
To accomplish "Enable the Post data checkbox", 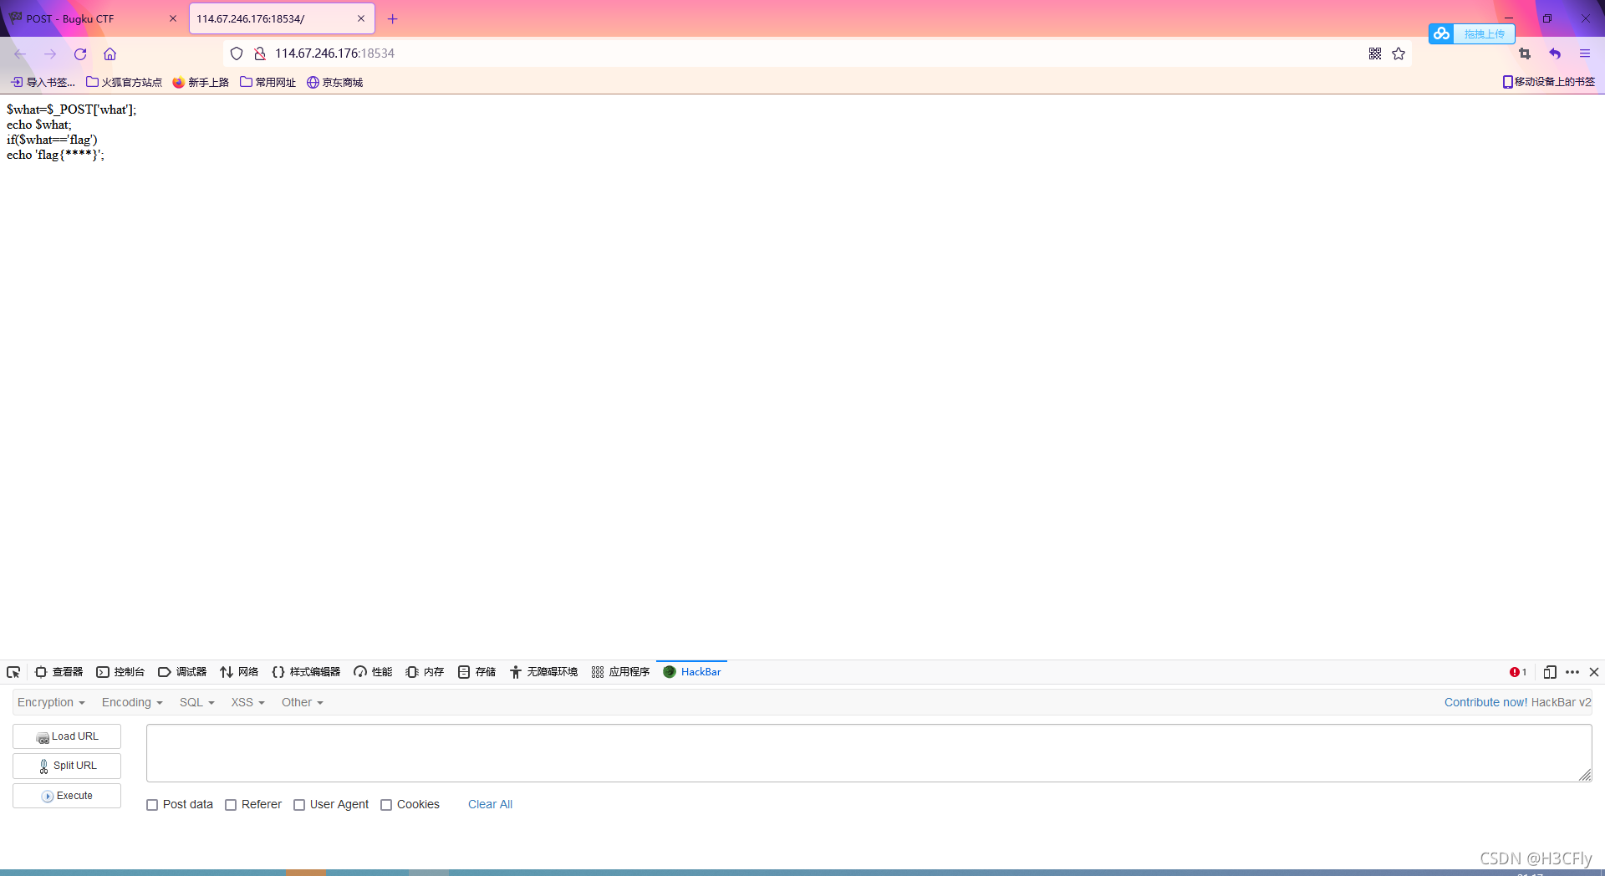I will click(x=152, y=804).
